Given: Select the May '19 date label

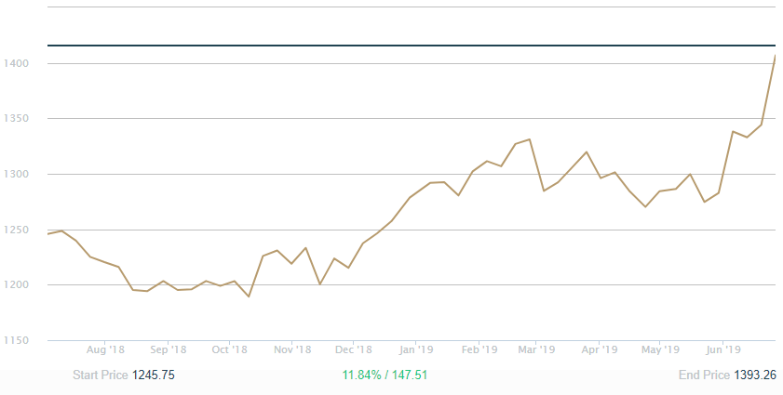Looking at the screenshot, I should tap(660, 349).
